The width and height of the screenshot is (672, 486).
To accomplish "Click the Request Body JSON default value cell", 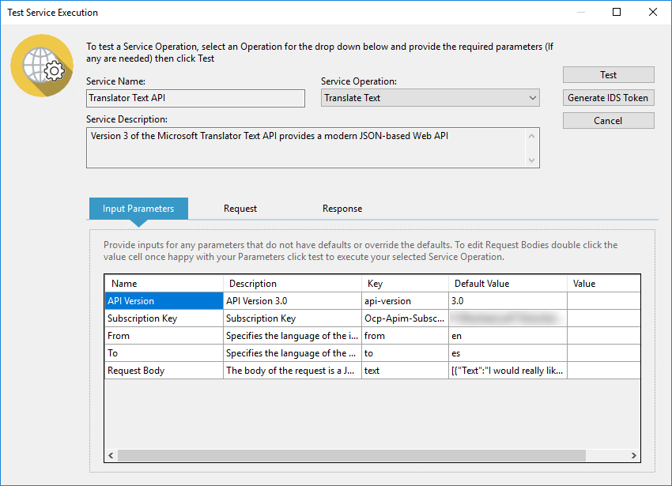I will tap(508, 371).
